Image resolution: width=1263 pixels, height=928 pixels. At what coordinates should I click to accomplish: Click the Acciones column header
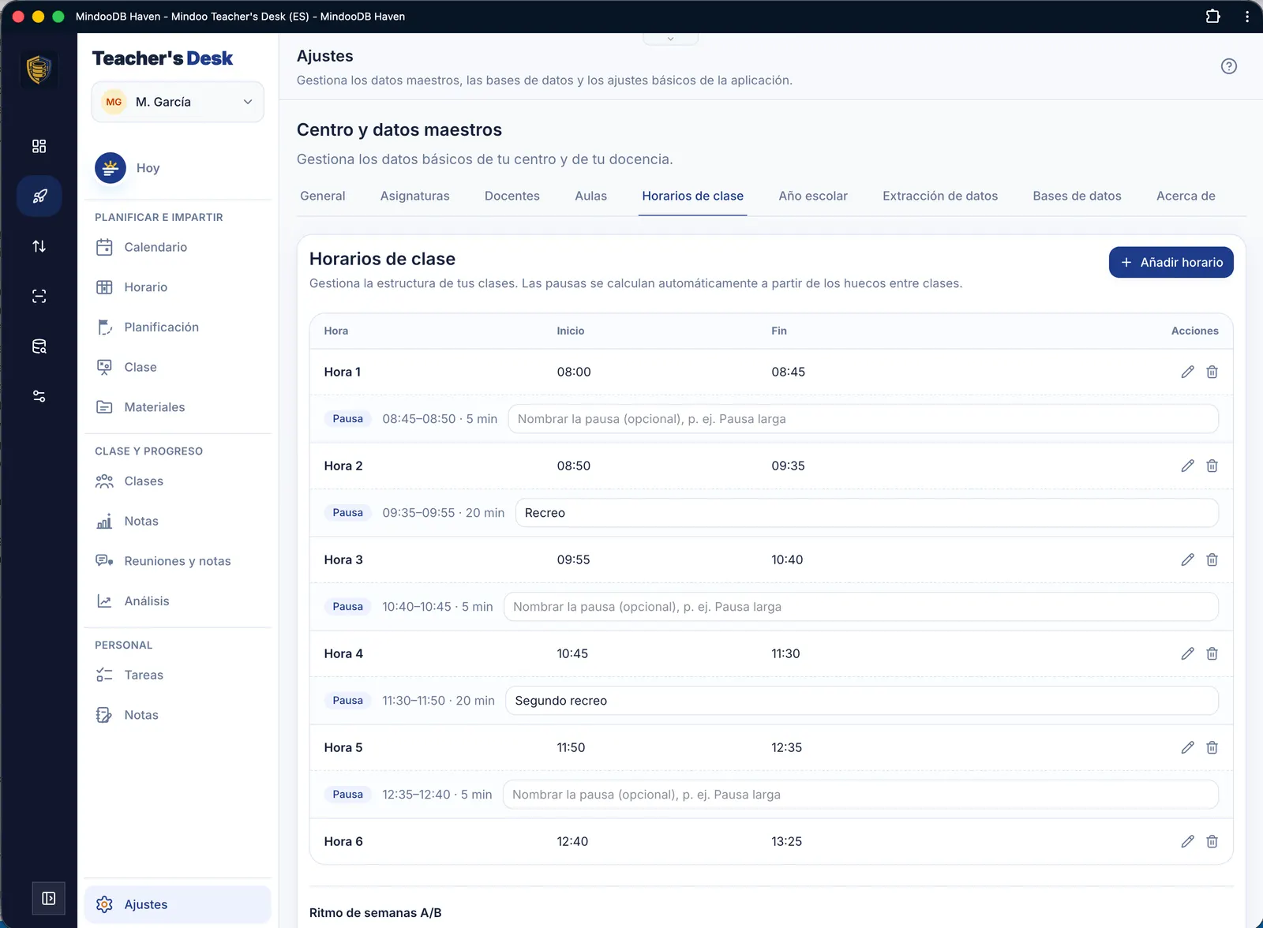point(1194,331)
